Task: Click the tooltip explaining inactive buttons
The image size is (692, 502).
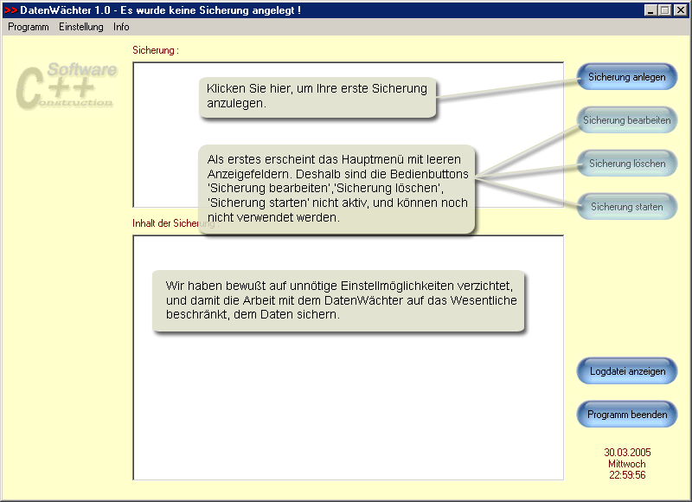Action: click(335, 185)
